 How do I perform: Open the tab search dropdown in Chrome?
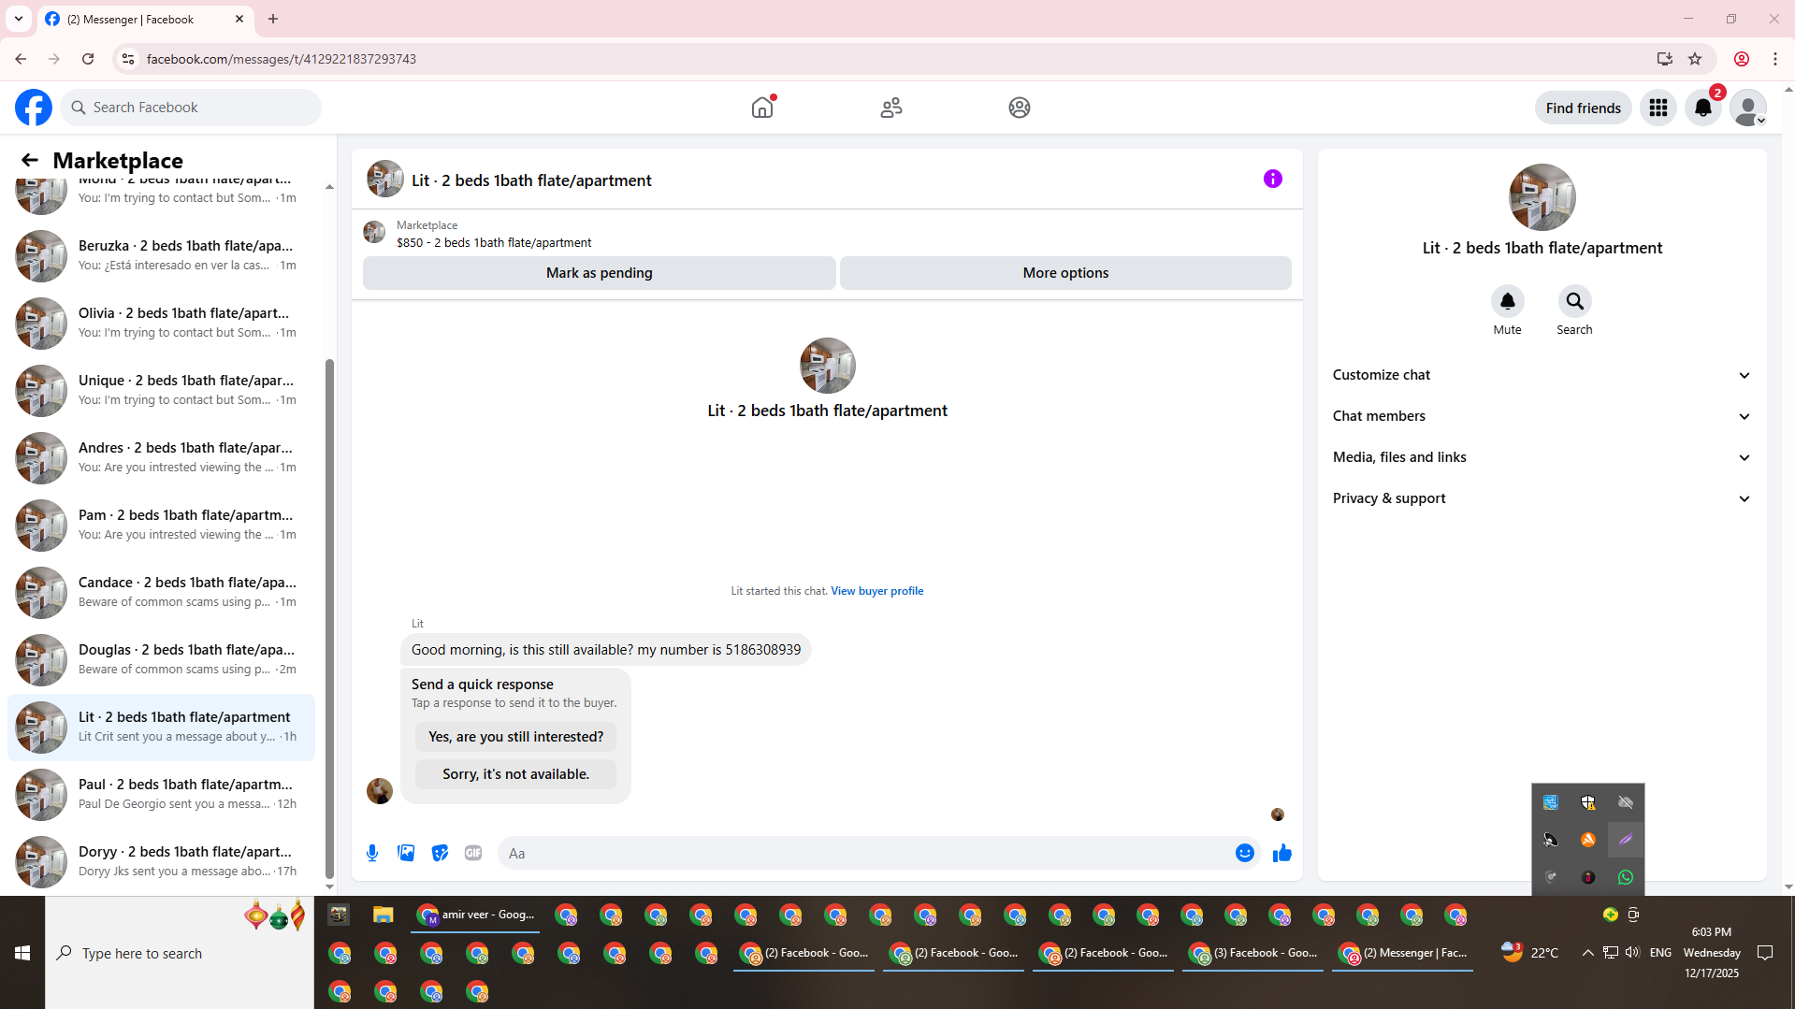point(18,19)
